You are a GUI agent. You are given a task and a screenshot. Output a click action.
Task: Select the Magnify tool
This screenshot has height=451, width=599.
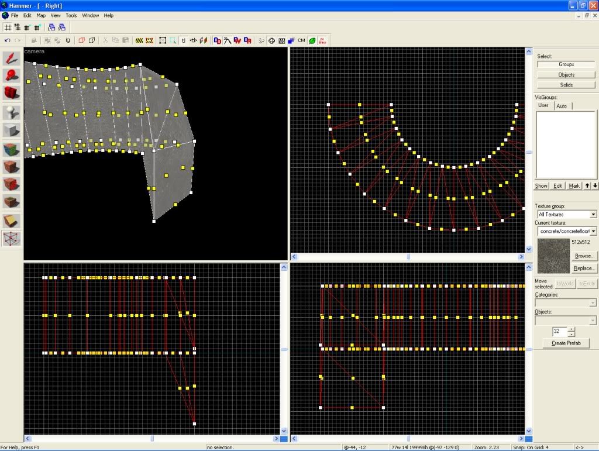click(12, 75)
